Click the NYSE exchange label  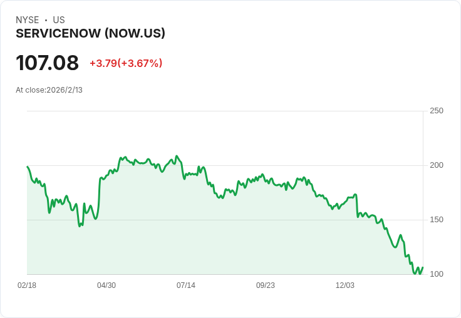tap(27, 20)
